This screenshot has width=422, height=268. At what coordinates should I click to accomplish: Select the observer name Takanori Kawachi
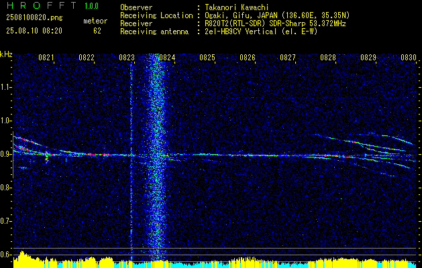tap(236, 7)
